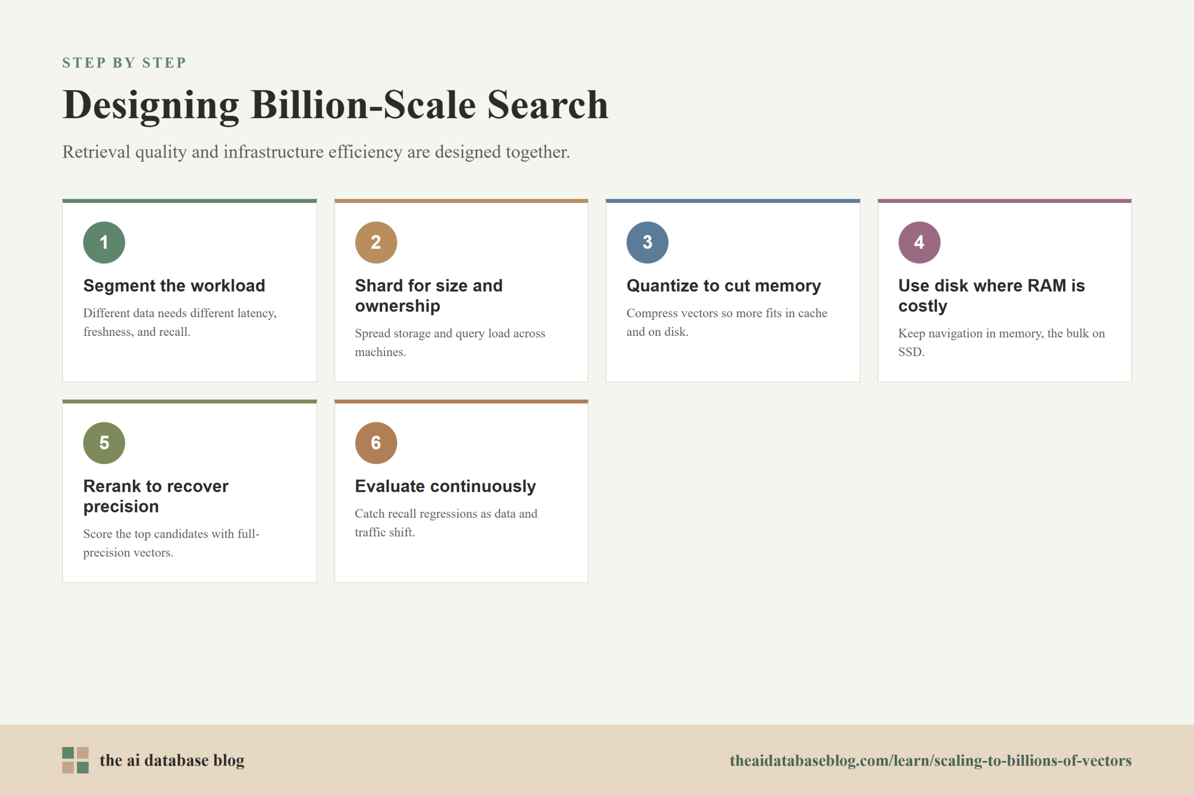The width and height of the screenshot is (1194, 796).
Task: Click the step 6 numbered circle
Action: pyautogui.click(x=375, y=443)
